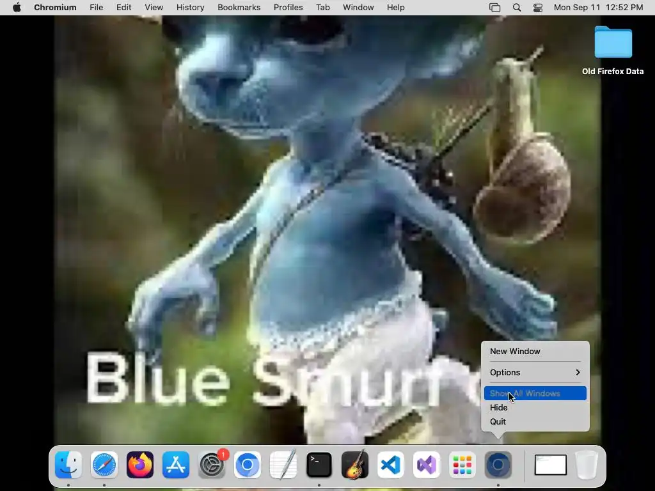The height and width of the screenshot is (491, 655).
Task: Open the View menu
Action: pos(154,8)
